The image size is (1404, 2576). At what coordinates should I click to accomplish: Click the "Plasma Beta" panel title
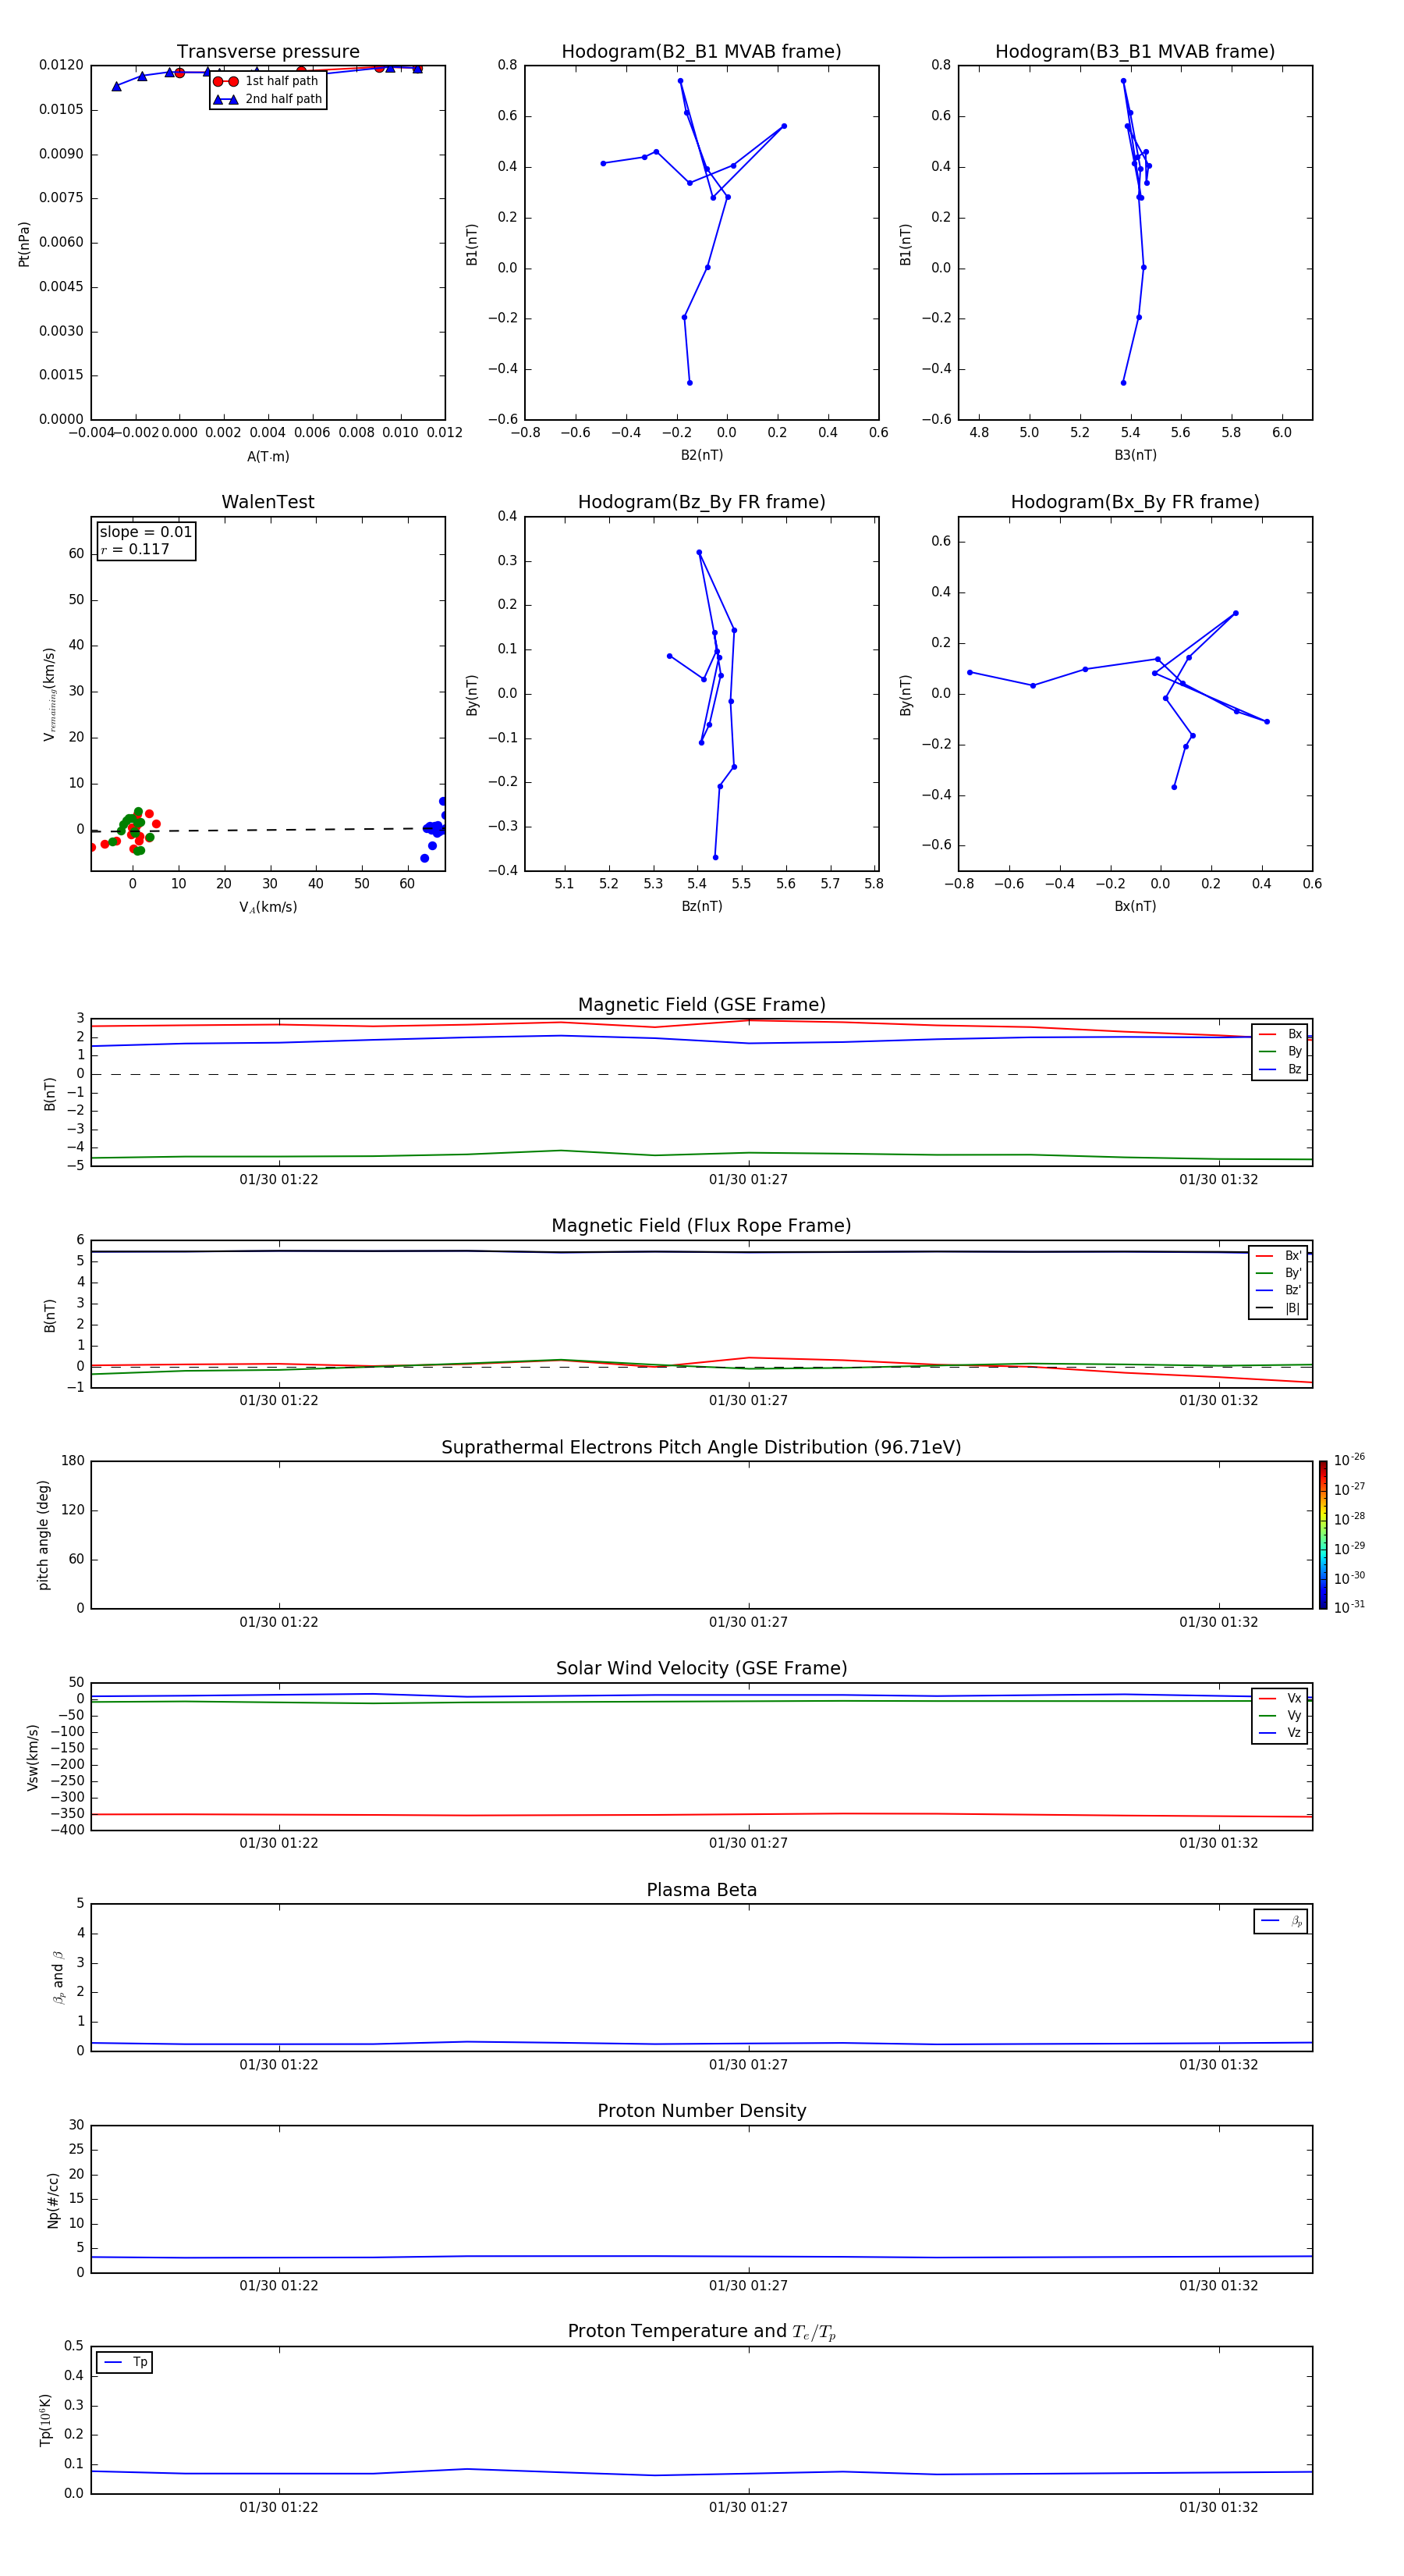[701, 1891]
